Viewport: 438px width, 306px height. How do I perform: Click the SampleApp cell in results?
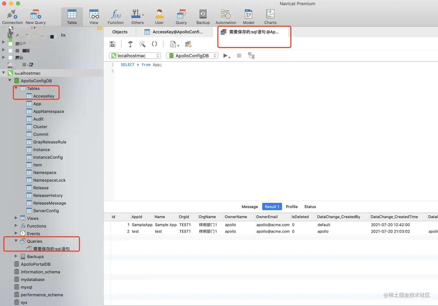pos(142,225)
